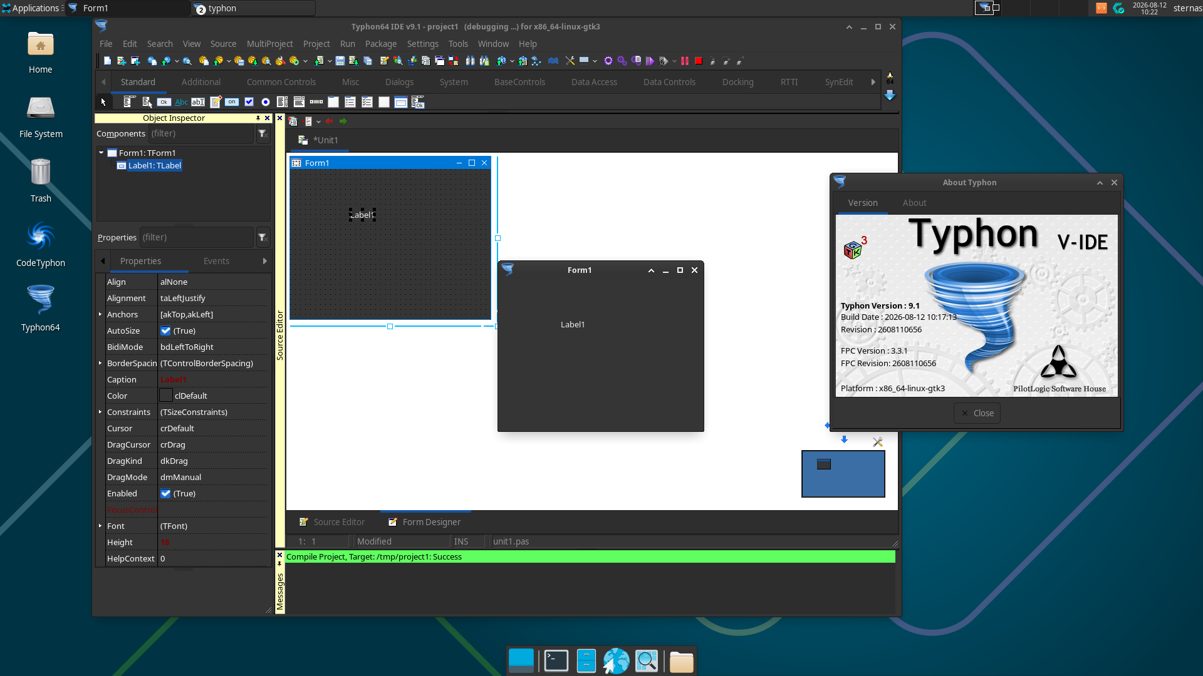
Task: Select the TRadioButton palette component
Action: pos(266,102)
